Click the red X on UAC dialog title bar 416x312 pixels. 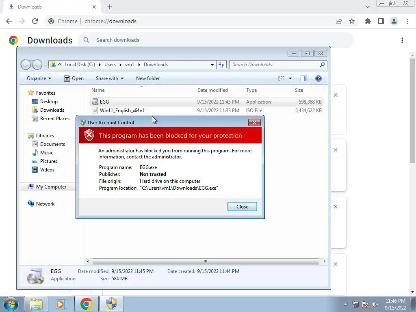click(x=254, y=122)
